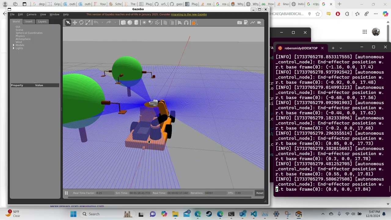Open Steam from taskbar
The width and height of the screenshot is (391, 220).
click(x=209, y=214)
